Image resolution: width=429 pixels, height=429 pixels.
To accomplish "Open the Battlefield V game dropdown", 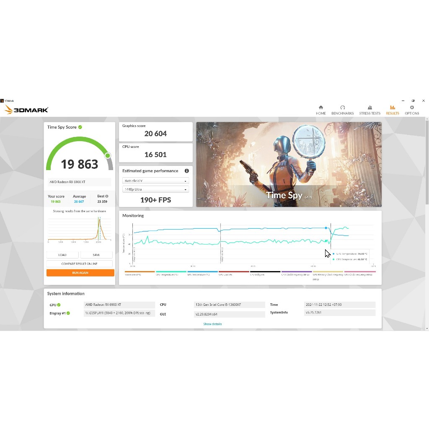I will (x=155, y=181).
